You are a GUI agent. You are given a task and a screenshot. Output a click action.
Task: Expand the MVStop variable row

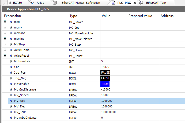pyautogui.click(x=5, y=44)
